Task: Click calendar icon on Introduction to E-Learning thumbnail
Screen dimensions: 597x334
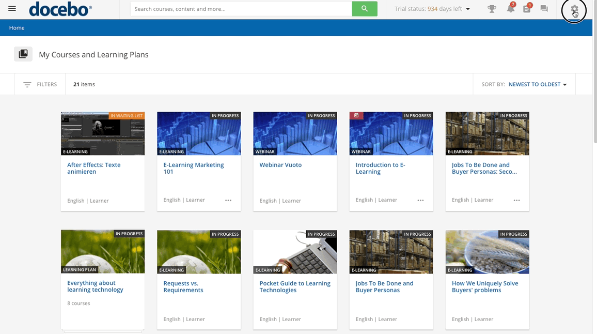Action: [356, 115]
